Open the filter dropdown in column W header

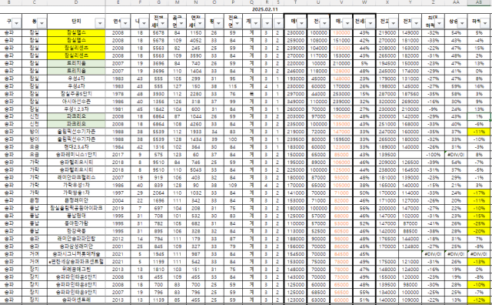click(371, 23)
